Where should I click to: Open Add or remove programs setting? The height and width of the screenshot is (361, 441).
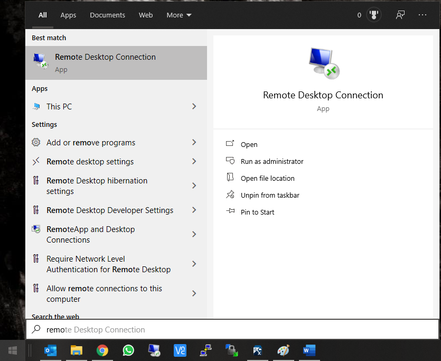[x=116, y=142]
